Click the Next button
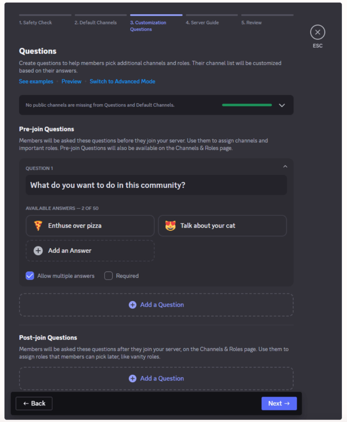The width and height of the screenshot is (347, 422). (x=279, y=404)
